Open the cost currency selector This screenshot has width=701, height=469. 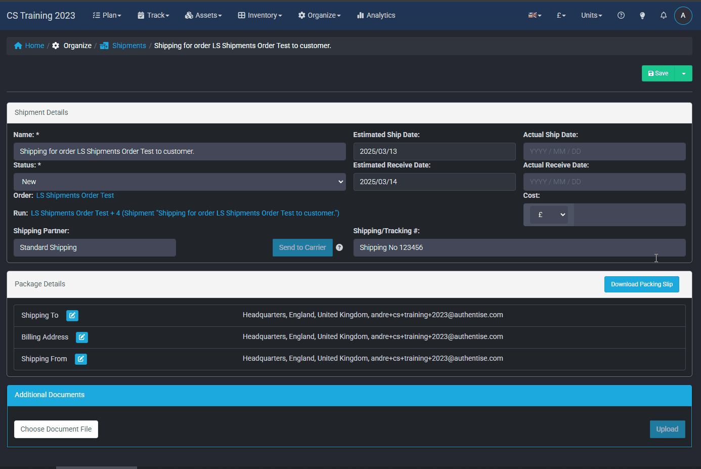549,215
